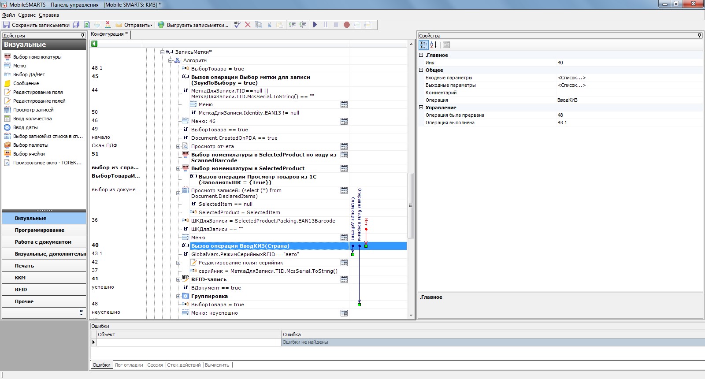Viewport: 705px width, 379px height.
Task: Open form editor icon for Меню: 46 row
Action: [344, 121]
